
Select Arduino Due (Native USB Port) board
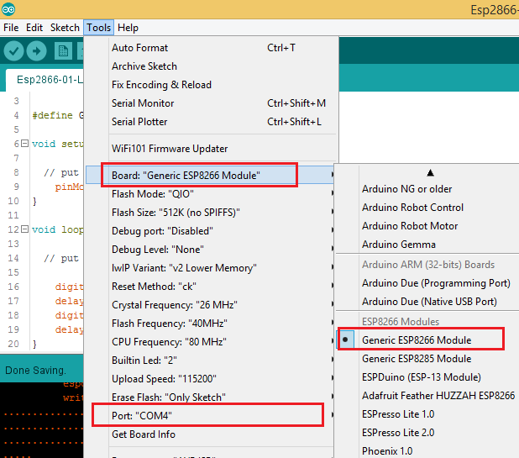(x=427, y=302)
